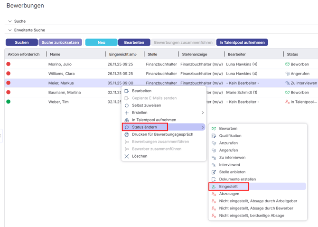Sort by the Eingereicht am column header

pyautogui.click(x=122, y=55)
